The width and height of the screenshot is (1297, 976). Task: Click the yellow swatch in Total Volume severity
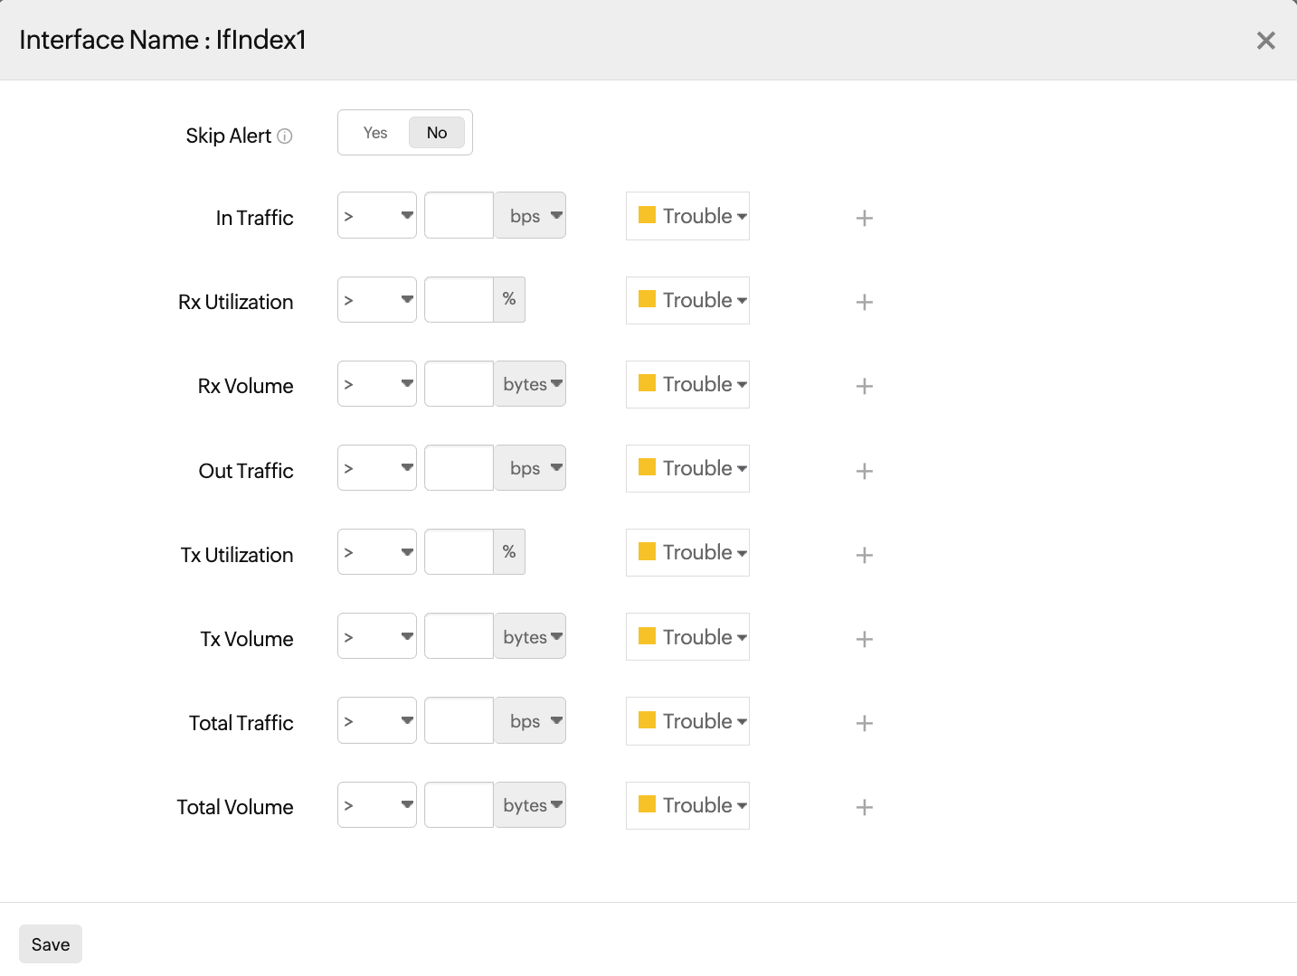[648, 804]
